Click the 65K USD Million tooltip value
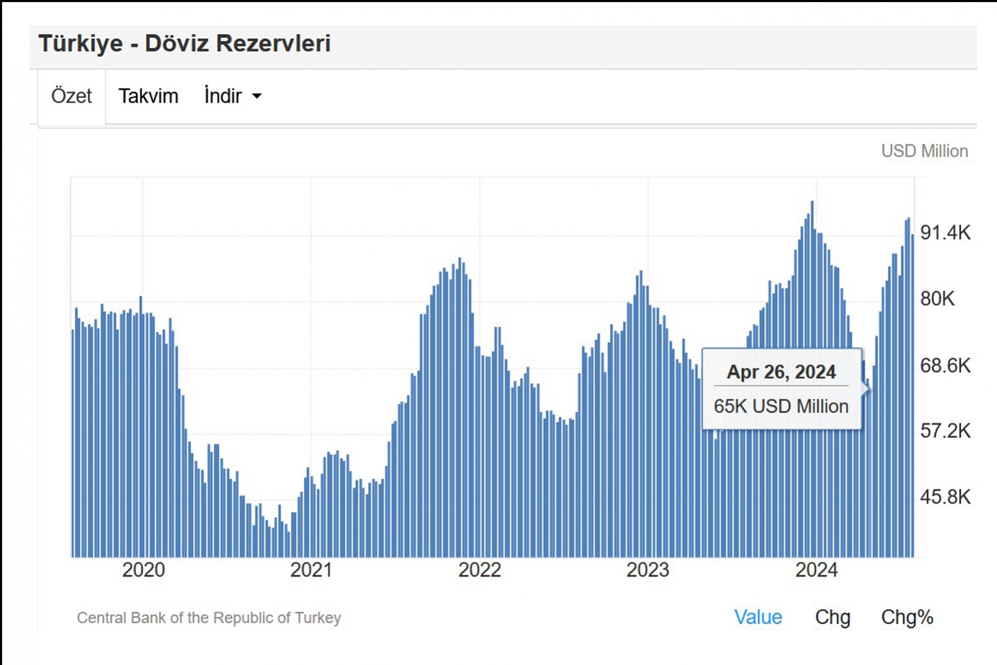The width and height of the screenshot is (997, 665). (781, 406)
